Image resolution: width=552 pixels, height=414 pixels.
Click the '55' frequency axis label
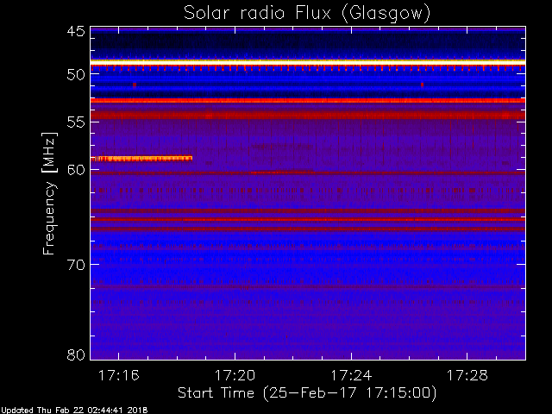tap(76, 122)
